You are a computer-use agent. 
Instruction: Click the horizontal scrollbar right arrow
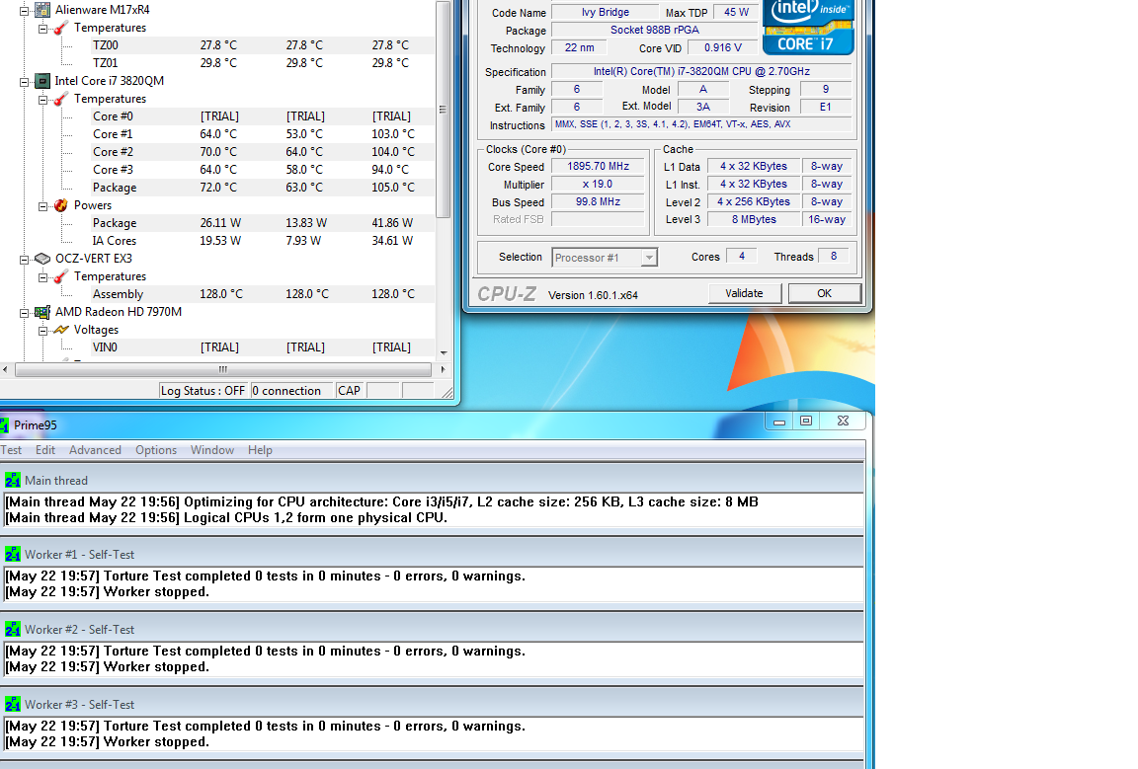(443, 369)
